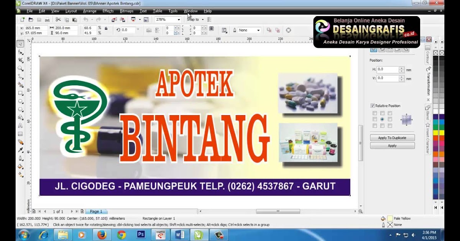
Task: Click the Print icon
Action: [x=47, y=20]
